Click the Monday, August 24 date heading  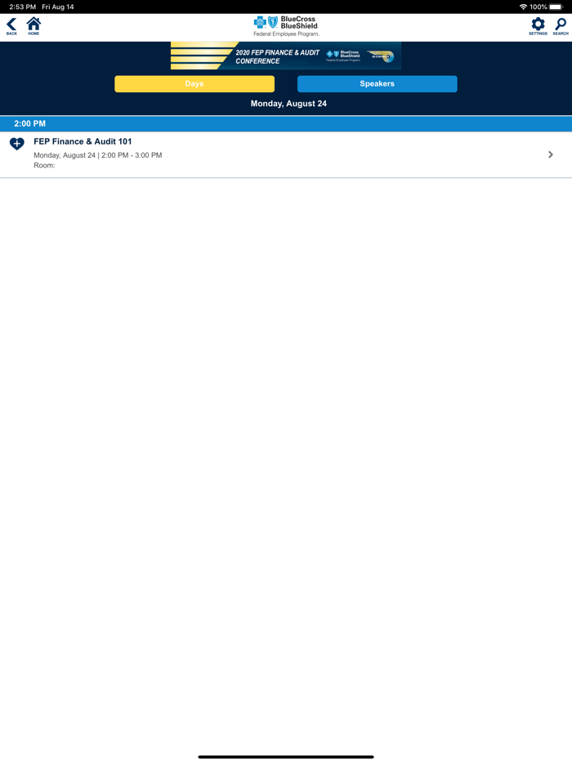[288, 104]
